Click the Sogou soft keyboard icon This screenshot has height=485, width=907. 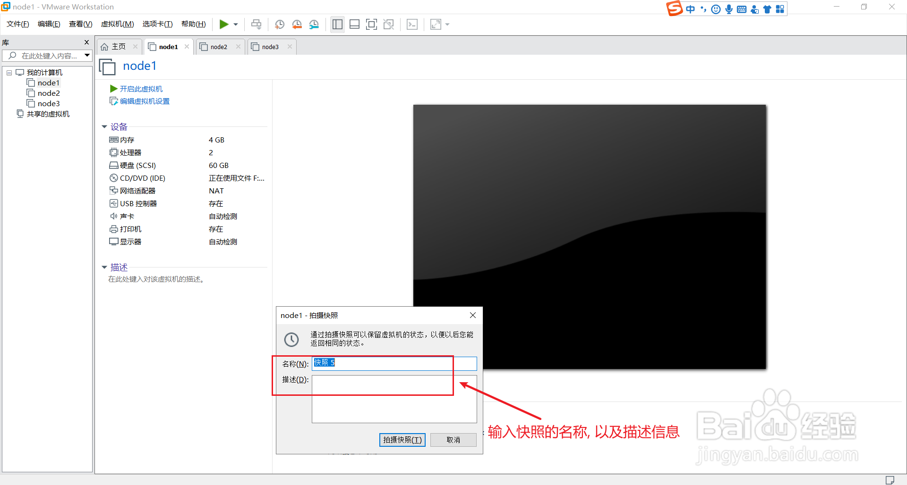pyautogui.click(x=742, y=9)
